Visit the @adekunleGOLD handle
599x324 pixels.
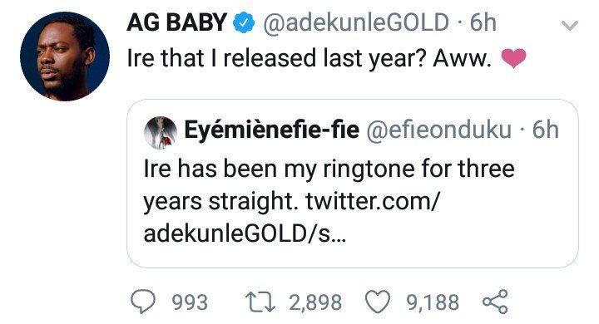356,22
